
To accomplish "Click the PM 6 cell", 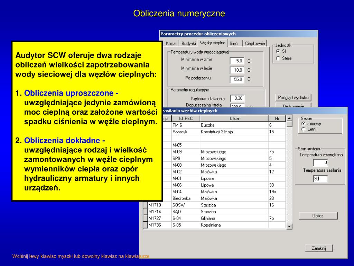I will point(186,125).
